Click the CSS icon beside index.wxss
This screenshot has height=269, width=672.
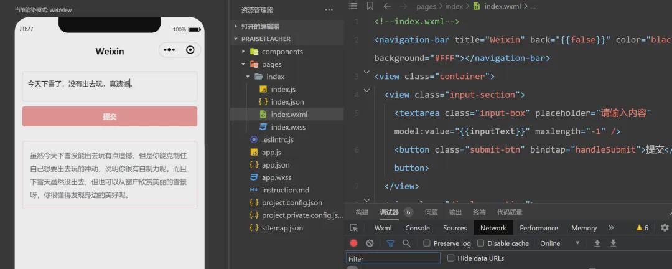[x=264, y=127]
